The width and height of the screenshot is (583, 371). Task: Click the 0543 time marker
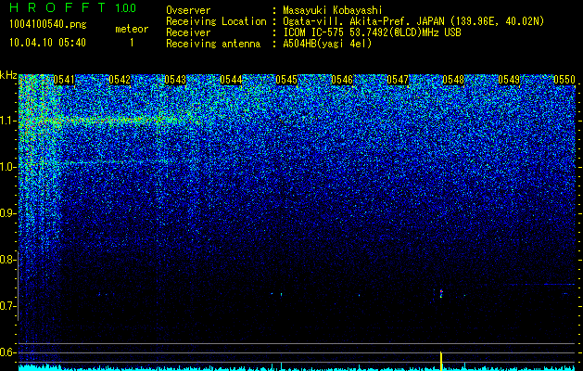pyautogui.click(x=175, y=80)
